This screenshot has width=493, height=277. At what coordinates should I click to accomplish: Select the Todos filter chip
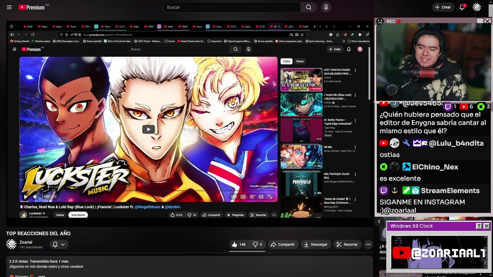287,61
